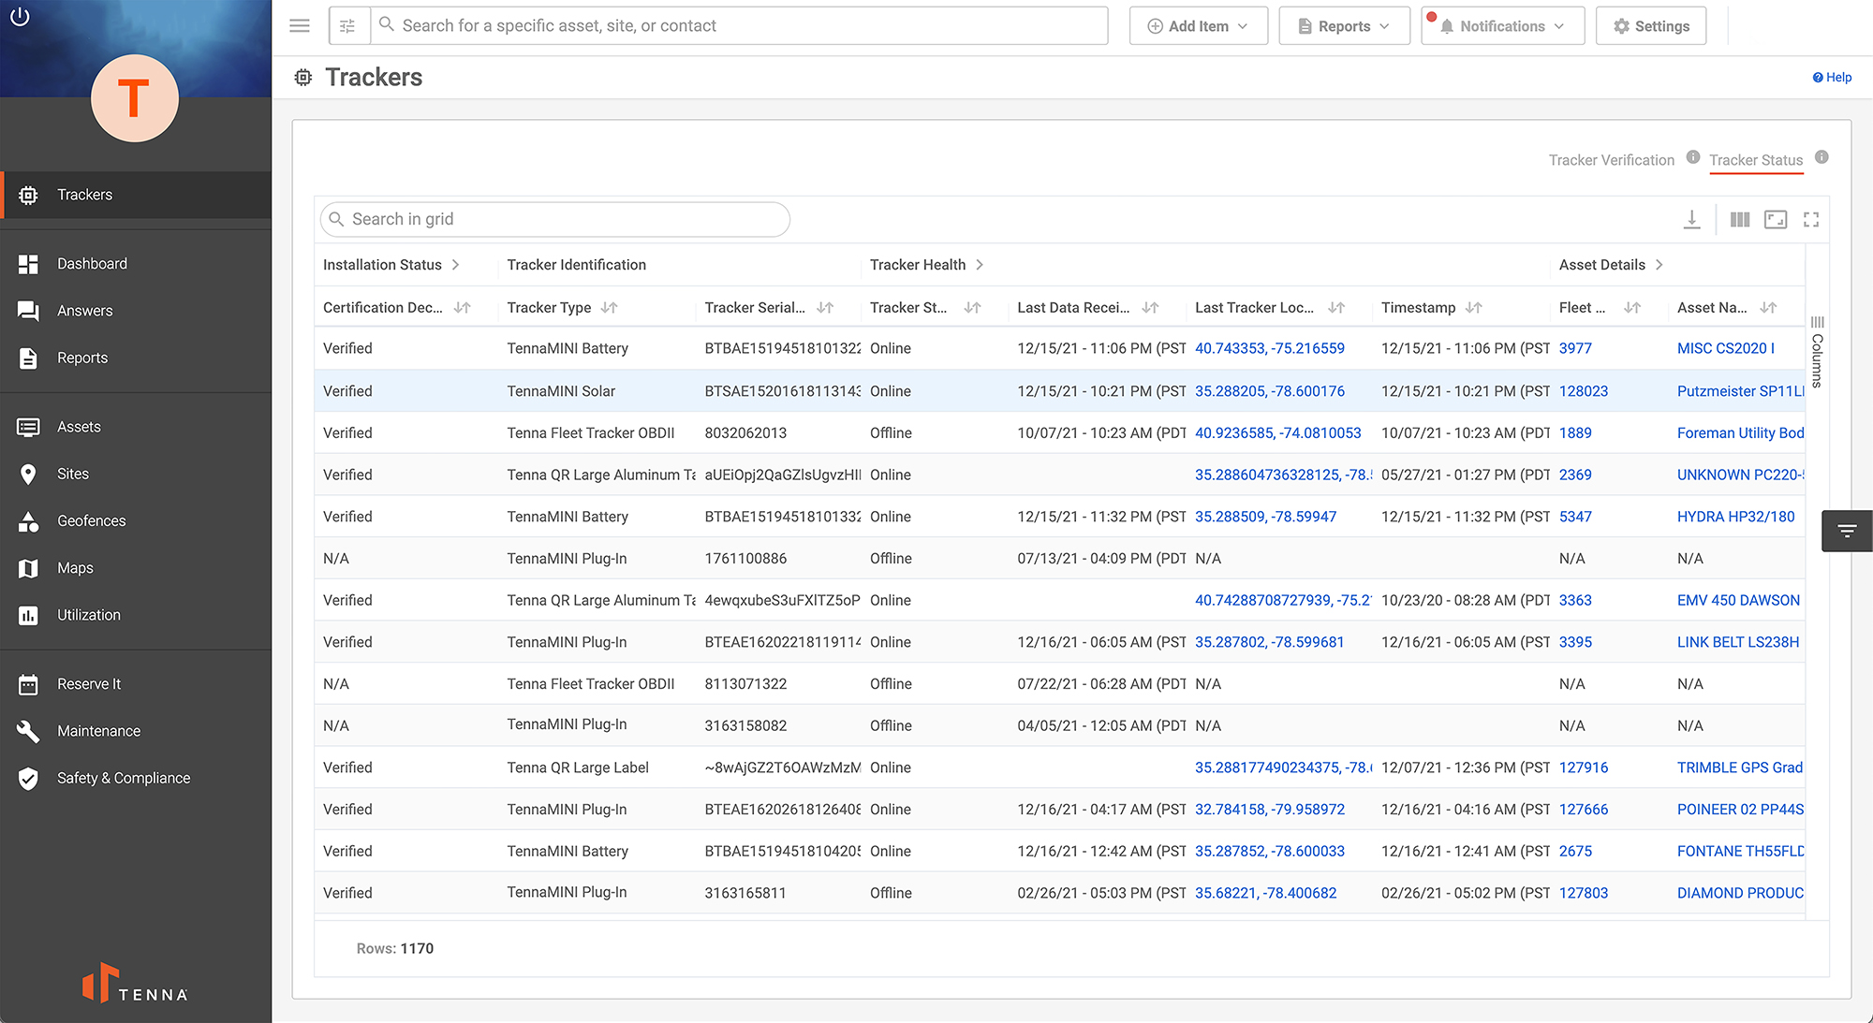Viewport: 1873px width, 1023px height.
Task: Open the MISC CS2020 I asset link
Action: coord(1725,348)
